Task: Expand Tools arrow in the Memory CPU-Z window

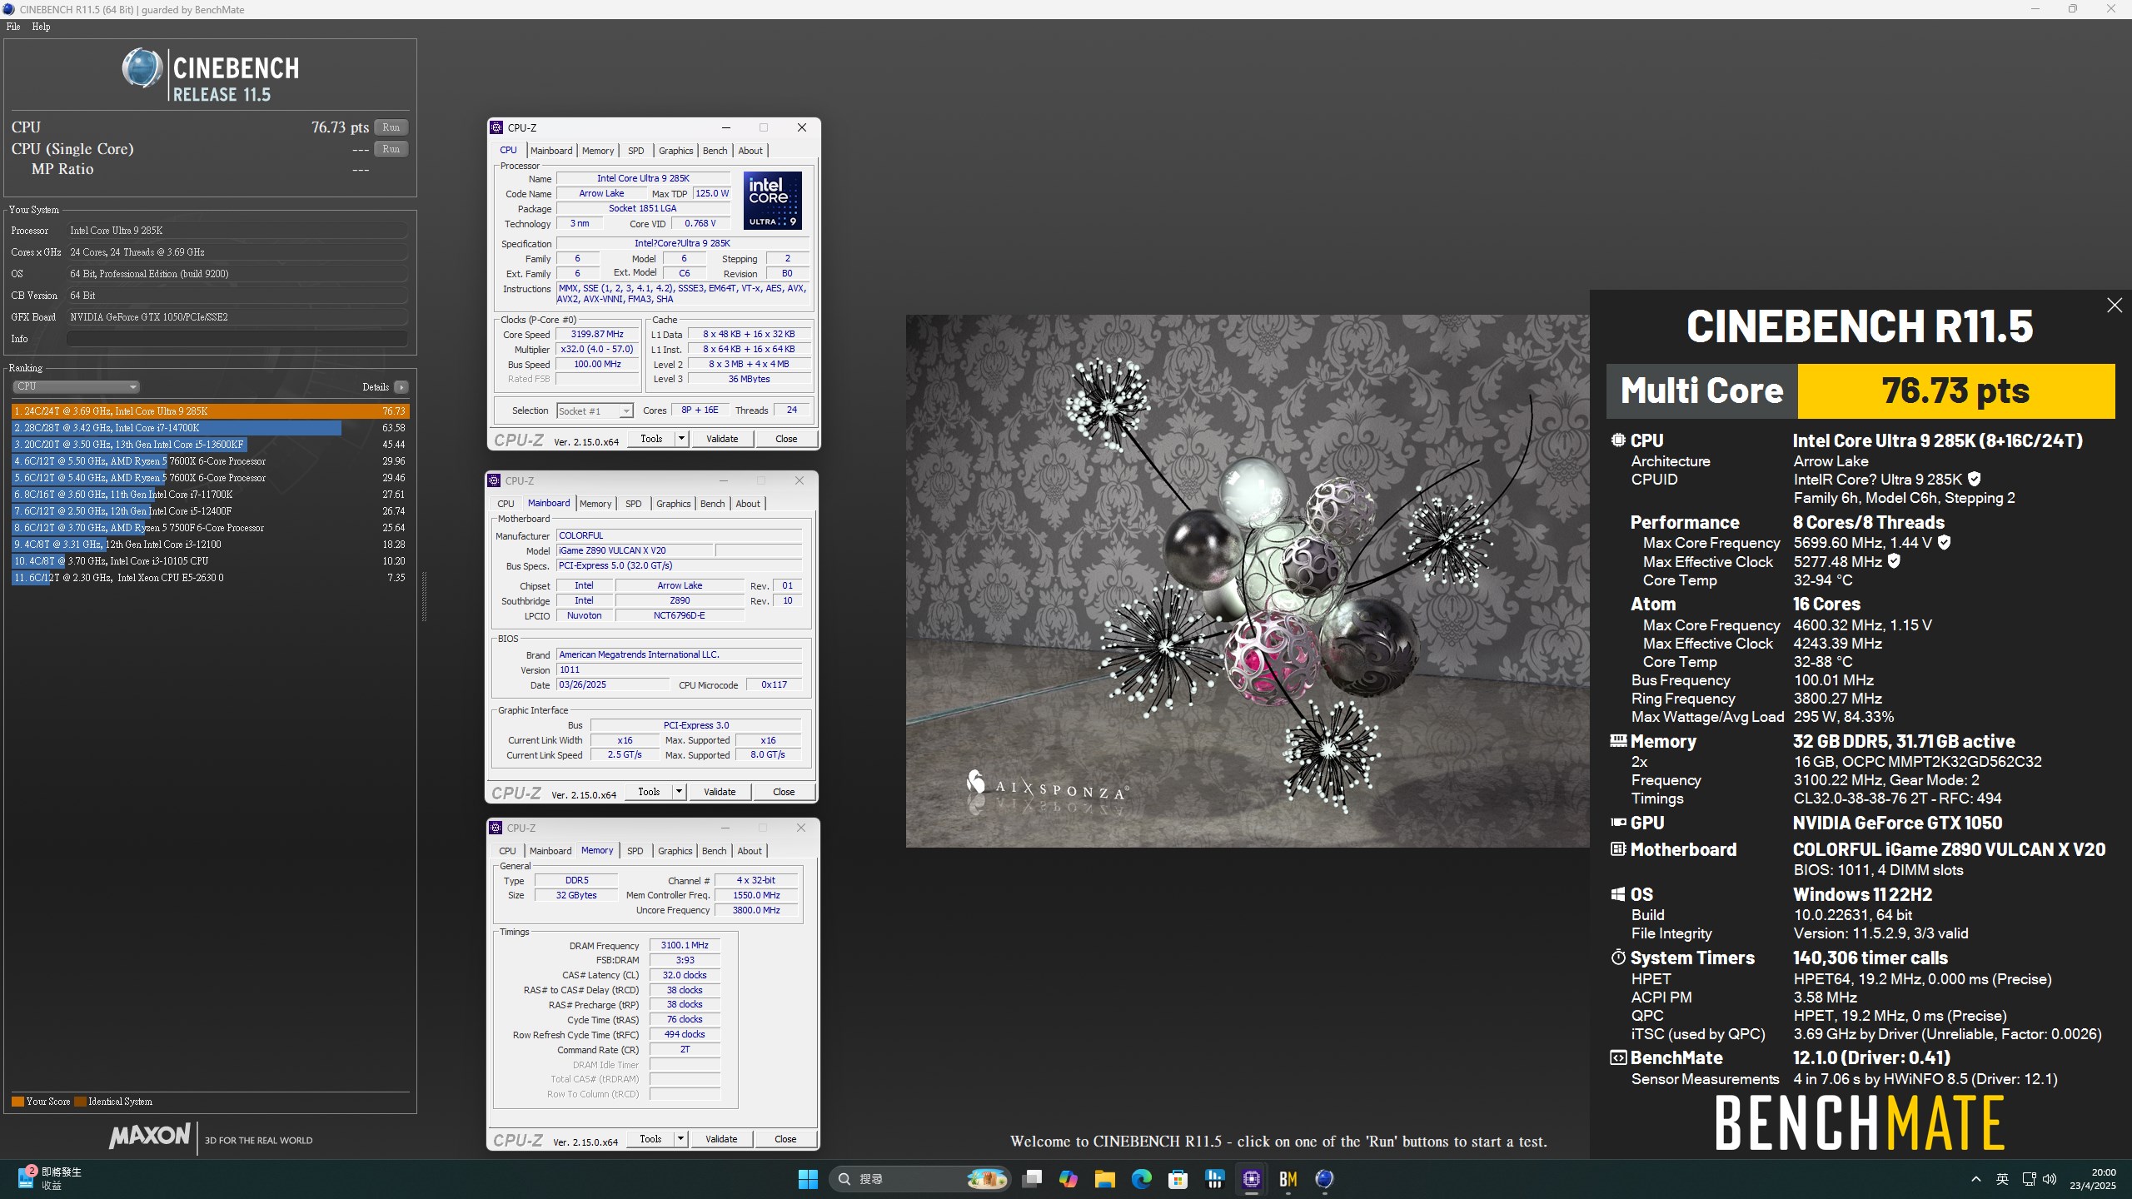Action: (680, 1139)
